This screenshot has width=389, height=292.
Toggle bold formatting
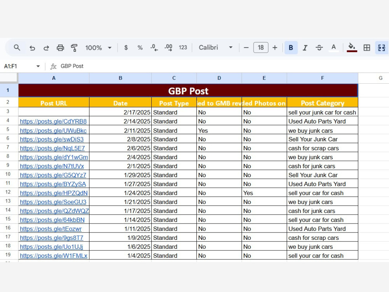pyautogui.click(x=291, y=47)
